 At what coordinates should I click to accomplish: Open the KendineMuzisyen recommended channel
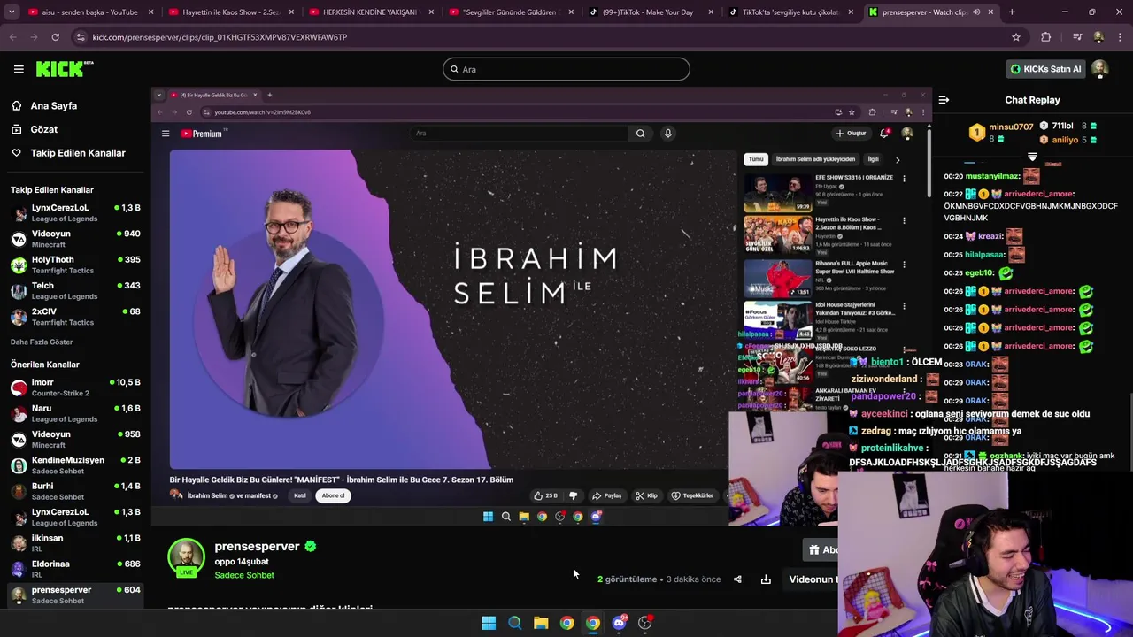point(75,465)
